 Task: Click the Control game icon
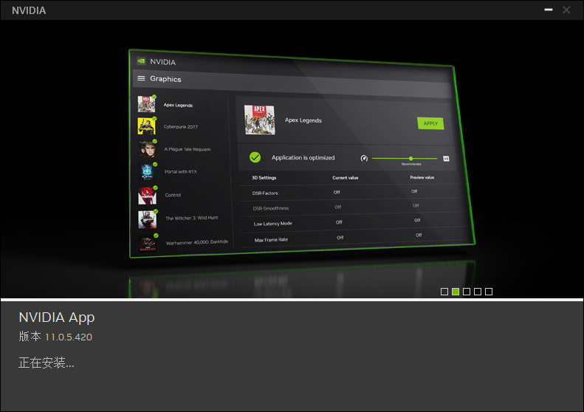(x=148, y=195)
